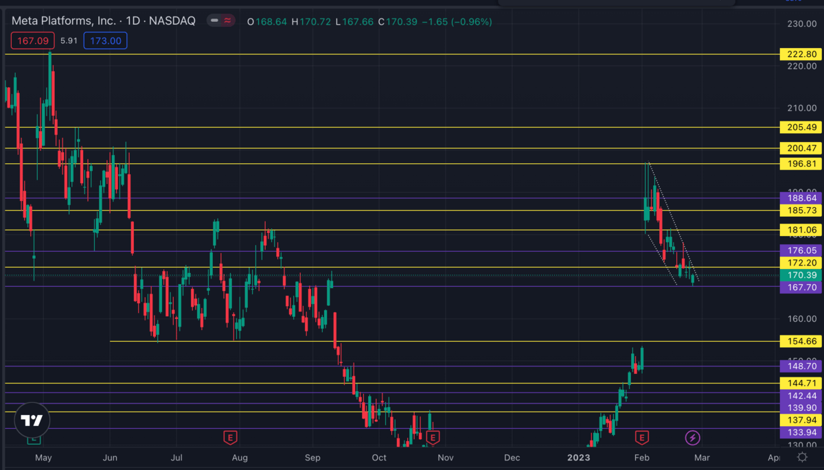The image size is (824, 470).
Task: Click the green 170.39 current price label
Action: (801, 275)
